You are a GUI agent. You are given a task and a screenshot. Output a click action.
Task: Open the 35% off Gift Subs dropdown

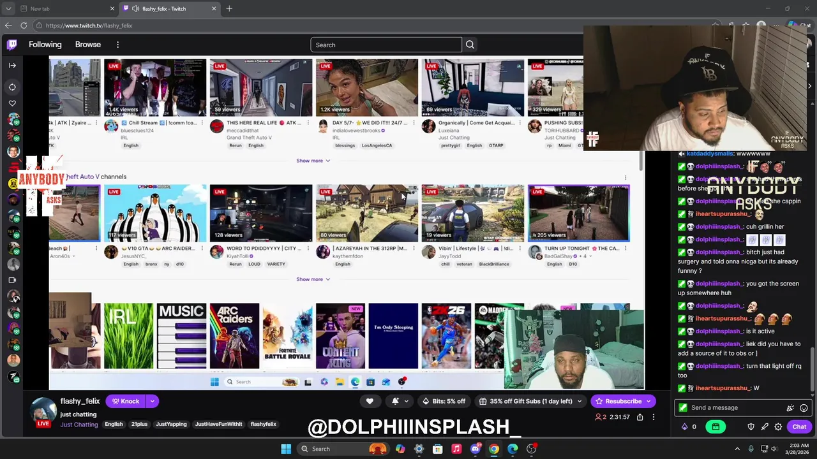coord(531,401)
